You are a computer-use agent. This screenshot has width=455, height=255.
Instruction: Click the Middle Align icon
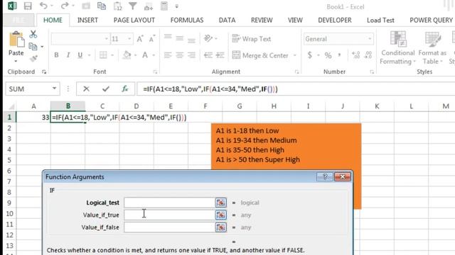(180, 38)
